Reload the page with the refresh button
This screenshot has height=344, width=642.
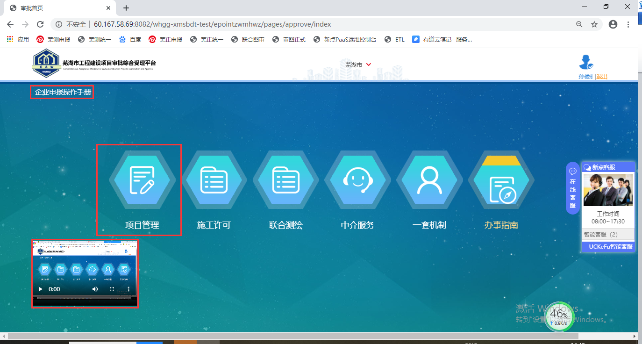[x=40, y=24]
